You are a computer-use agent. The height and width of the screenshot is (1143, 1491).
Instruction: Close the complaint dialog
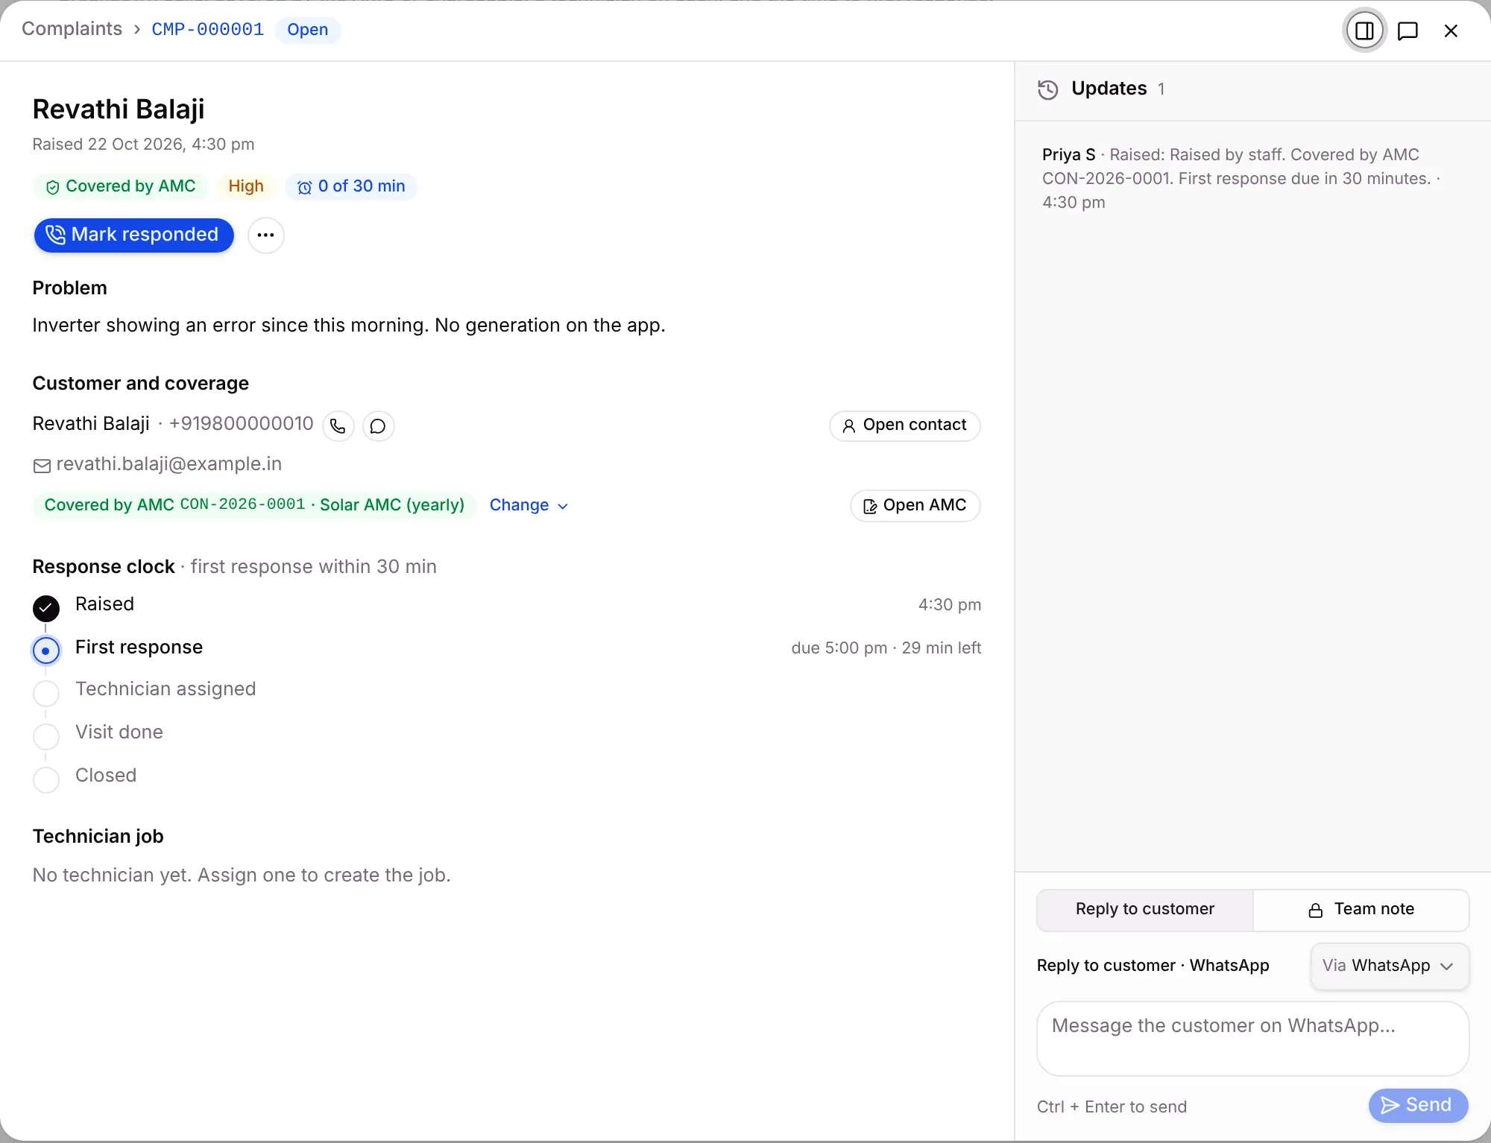pyautogui.click(x=1451, y=31)
